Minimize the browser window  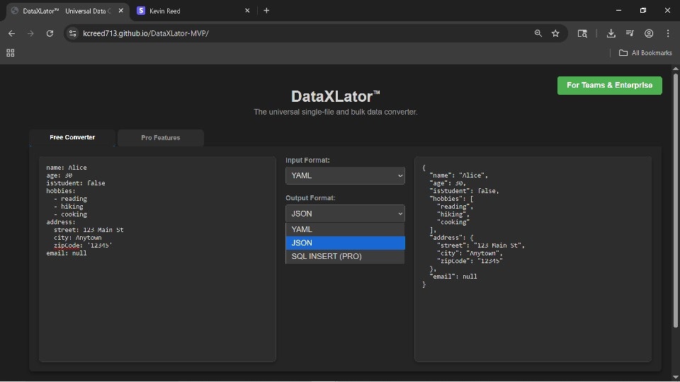point(619,11)
